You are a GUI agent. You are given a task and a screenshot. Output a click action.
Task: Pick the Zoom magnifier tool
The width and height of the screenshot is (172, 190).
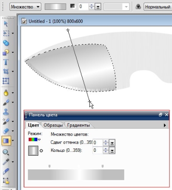6,152
